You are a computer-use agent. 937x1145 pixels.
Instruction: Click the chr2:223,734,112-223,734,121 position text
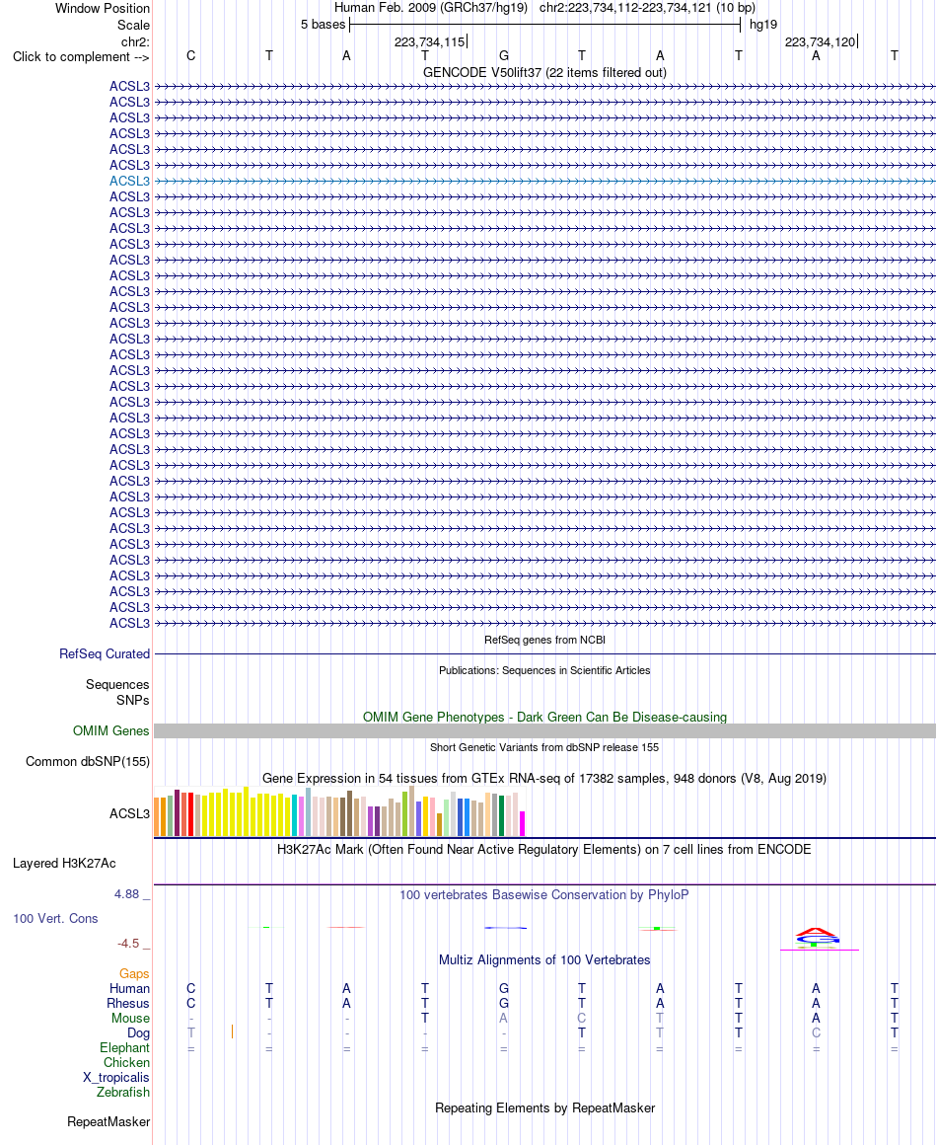tap(647, 8)
